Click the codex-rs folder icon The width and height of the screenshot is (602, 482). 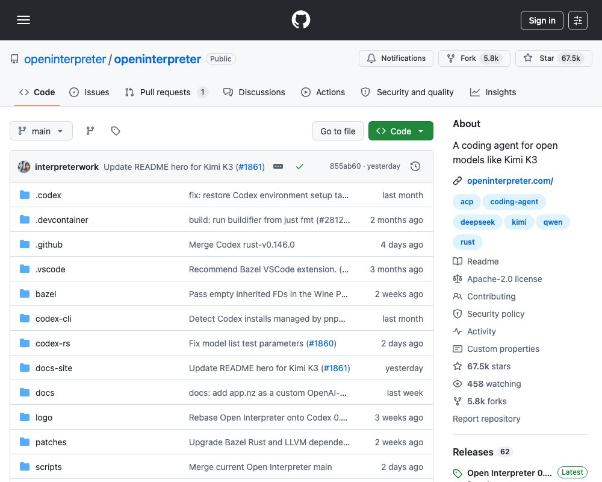click(x=25, y=343)
